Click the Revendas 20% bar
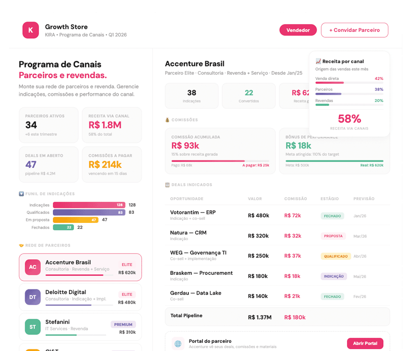The image size is (408, 351). [x=349, y=105]
